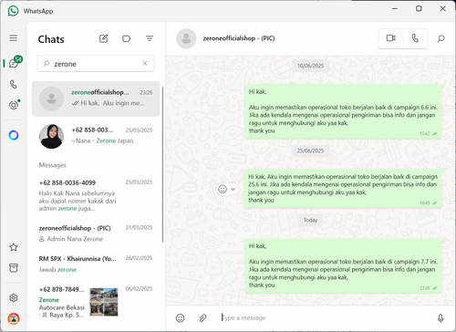Open zeroneofficialshop contact avatar in header
Screen dimensions: 456x332
[x=186, y=38]
